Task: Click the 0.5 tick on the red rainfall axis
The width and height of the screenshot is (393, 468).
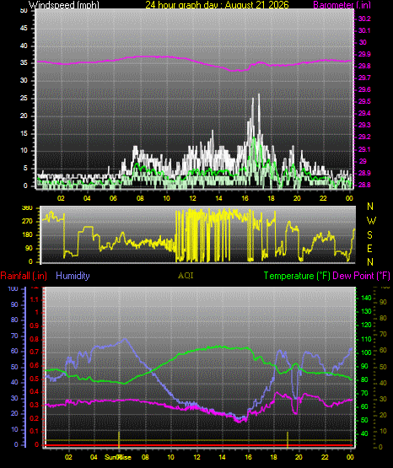Action: (35, 379)
